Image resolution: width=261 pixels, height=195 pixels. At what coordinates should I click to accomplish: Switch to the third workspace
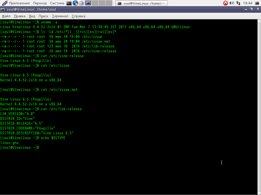pyautogui.click(x=102, y=3)
